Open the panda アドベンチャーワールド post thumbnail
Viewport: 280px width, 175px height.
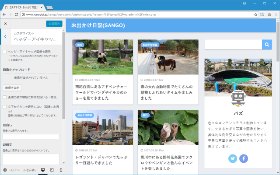103,57
